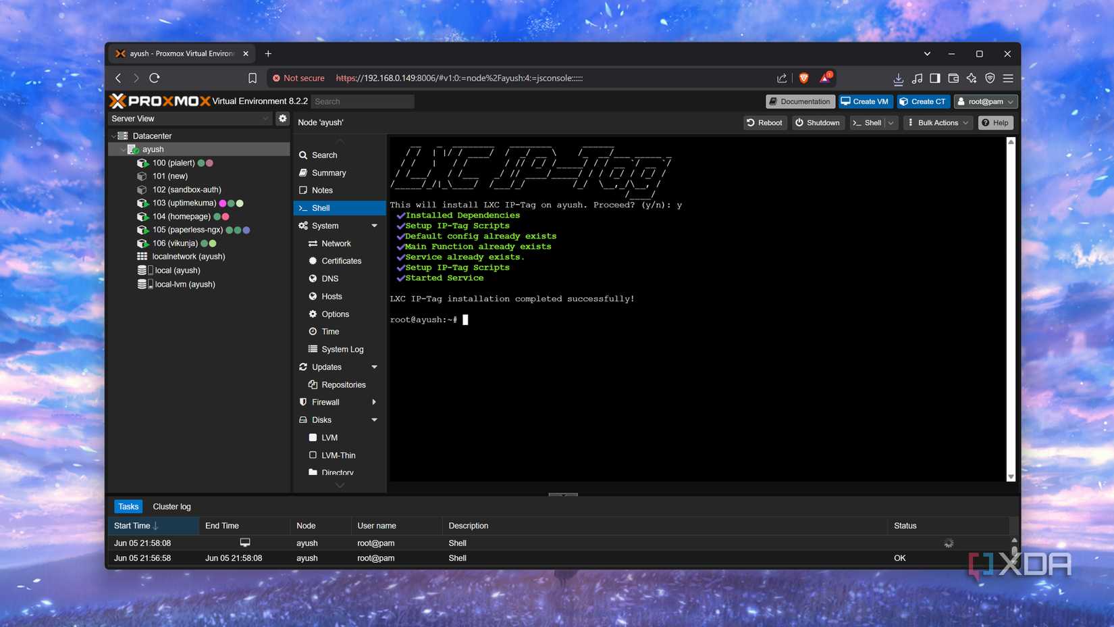Open the Documentation
1114x627 pixels.
click(799, 101)
